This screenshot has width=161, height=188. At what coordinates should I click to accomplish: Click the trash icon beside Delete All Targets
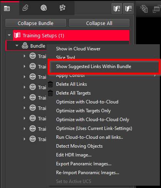(50, 93)
